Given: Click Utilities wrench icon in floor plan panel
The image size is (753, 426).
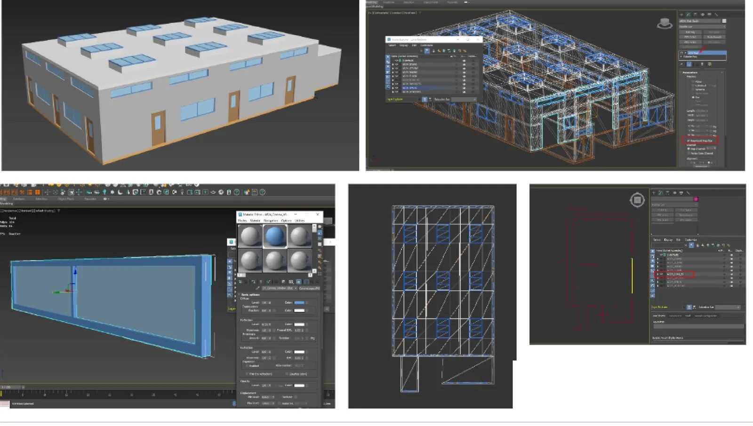Looking at the screenshot, I should coord(688,193).
